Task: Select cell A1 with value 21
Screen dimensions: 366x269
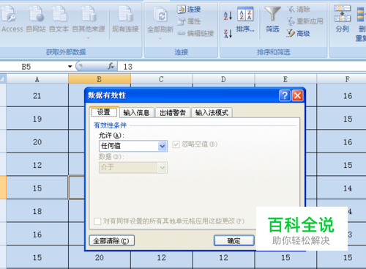Action: pos(37,95)
